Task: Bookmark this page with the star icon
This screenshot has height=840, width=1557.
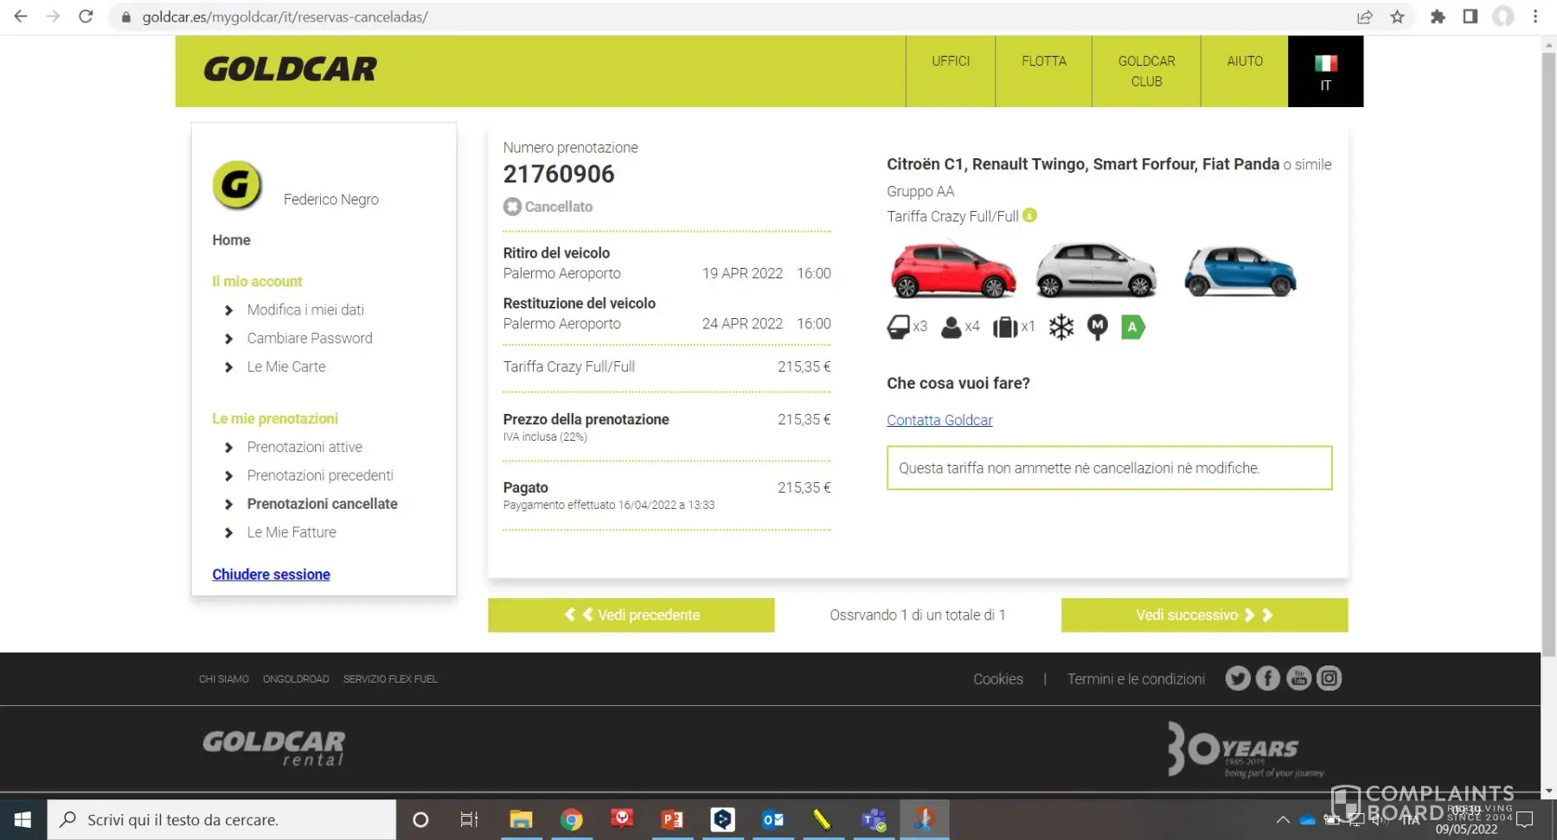Action: point(1397,16)
